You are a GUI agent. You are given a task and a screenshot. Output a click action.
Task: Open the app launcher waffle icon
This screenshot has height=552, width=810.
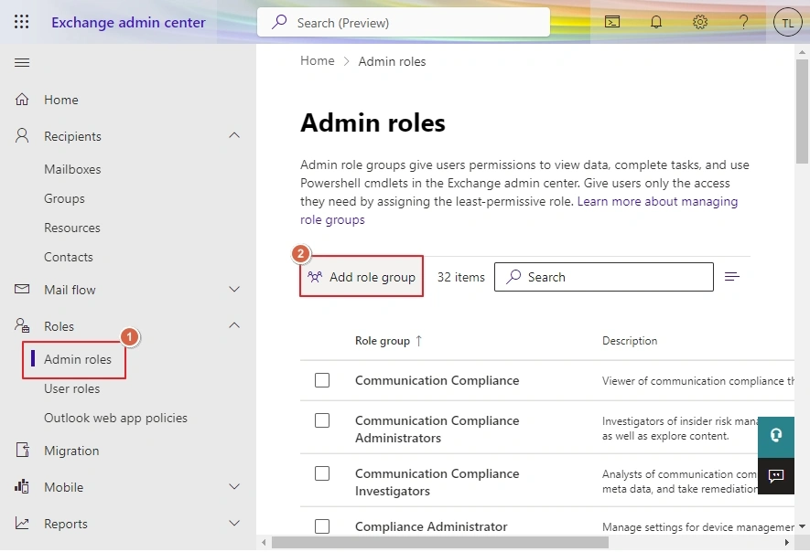21,22
